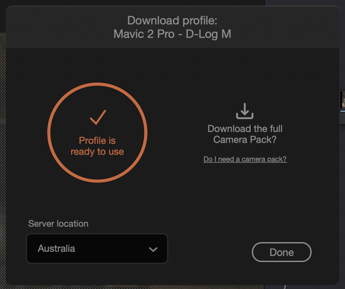Viewport: 345px width, 289px height.
Task: Open the 'Do I need a camera pack?' link
Action: click(245, 159)
